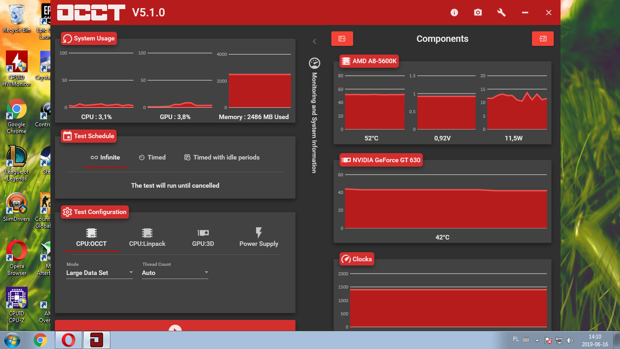This screenshot has width=620, height=349.
Task: Click the Test Schedule header label
Action: tap(89, 136)
